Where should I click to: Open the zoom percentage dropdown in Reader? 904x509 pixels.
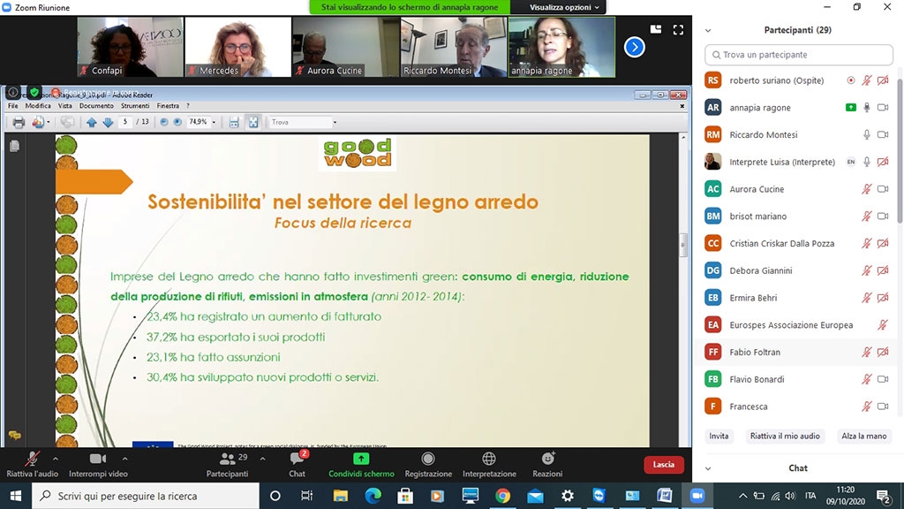tap(214, 122)
